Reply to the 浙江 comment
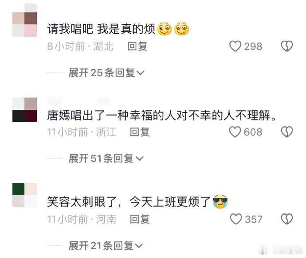The height and width of the screenshot is (258, 306). click(140, 132)
